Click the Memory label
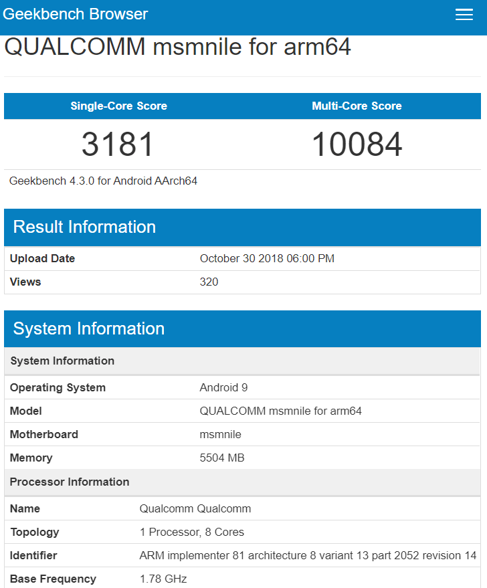The image size is (487, 588). [31, 458]
